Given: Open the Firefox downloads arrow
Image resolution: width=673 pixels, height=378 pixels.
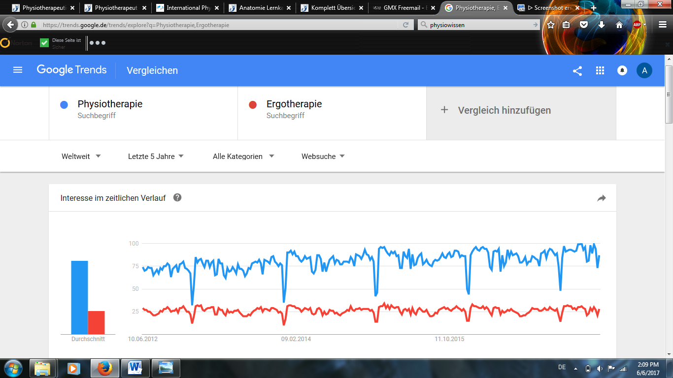Looking at the screenshot, I should [x=602, y=25].
